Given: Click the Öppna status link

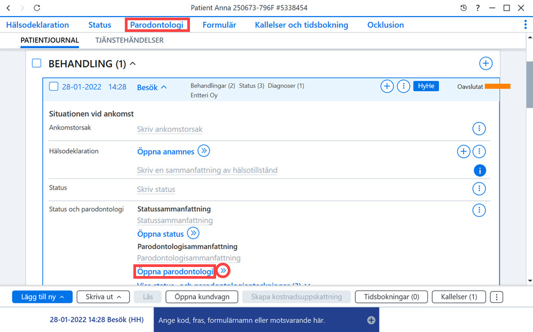Looking at the screenshot, I should (161, 234).
